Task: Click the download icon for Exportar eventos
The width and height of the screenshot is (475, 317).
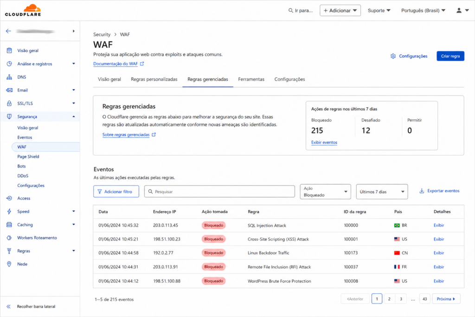Action: click(422, 191)
